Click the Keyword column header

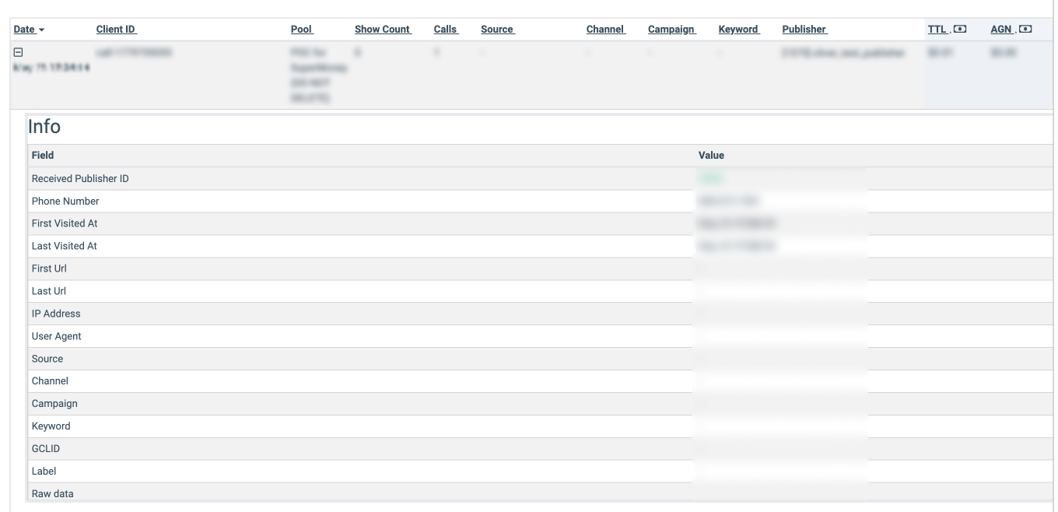click(738, 30)
